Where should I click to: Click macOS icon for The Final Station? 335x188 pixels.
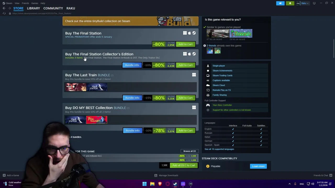click(189, 33)
